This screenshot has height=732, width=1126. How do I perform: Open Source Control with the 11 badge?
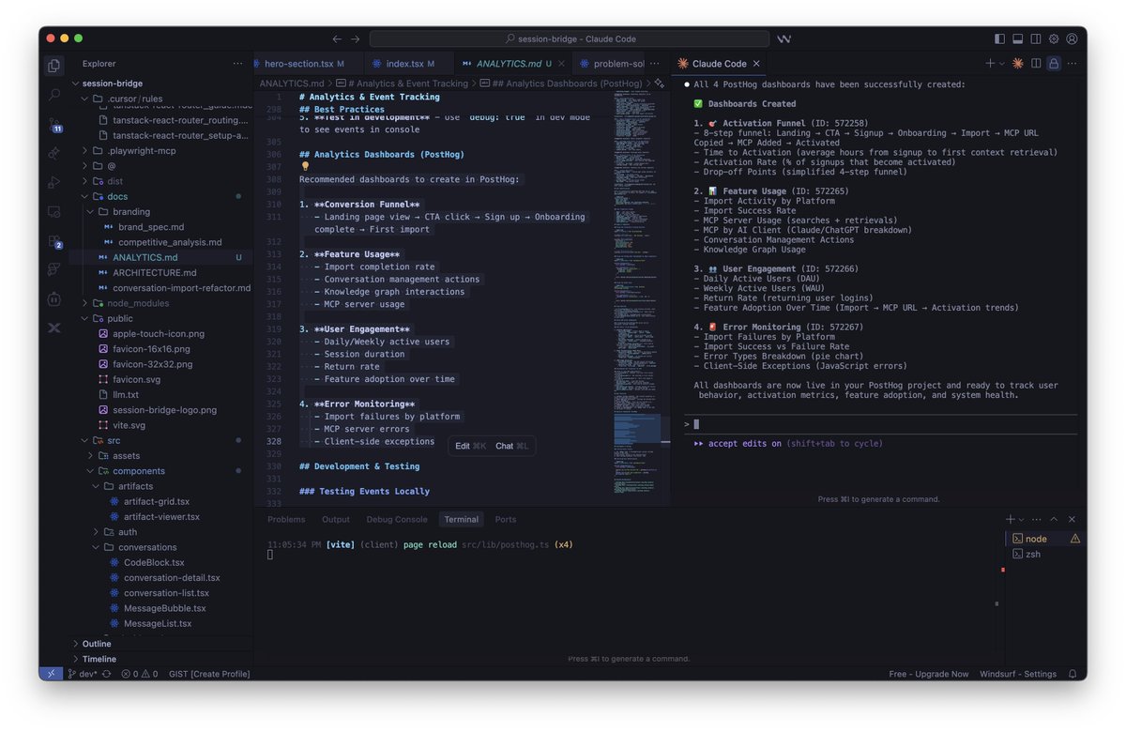coord(54,124)
